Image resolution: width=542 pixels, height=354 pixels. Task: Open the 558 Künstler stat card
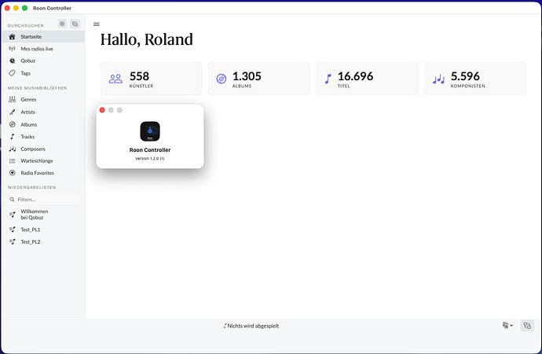click(151, 79)
